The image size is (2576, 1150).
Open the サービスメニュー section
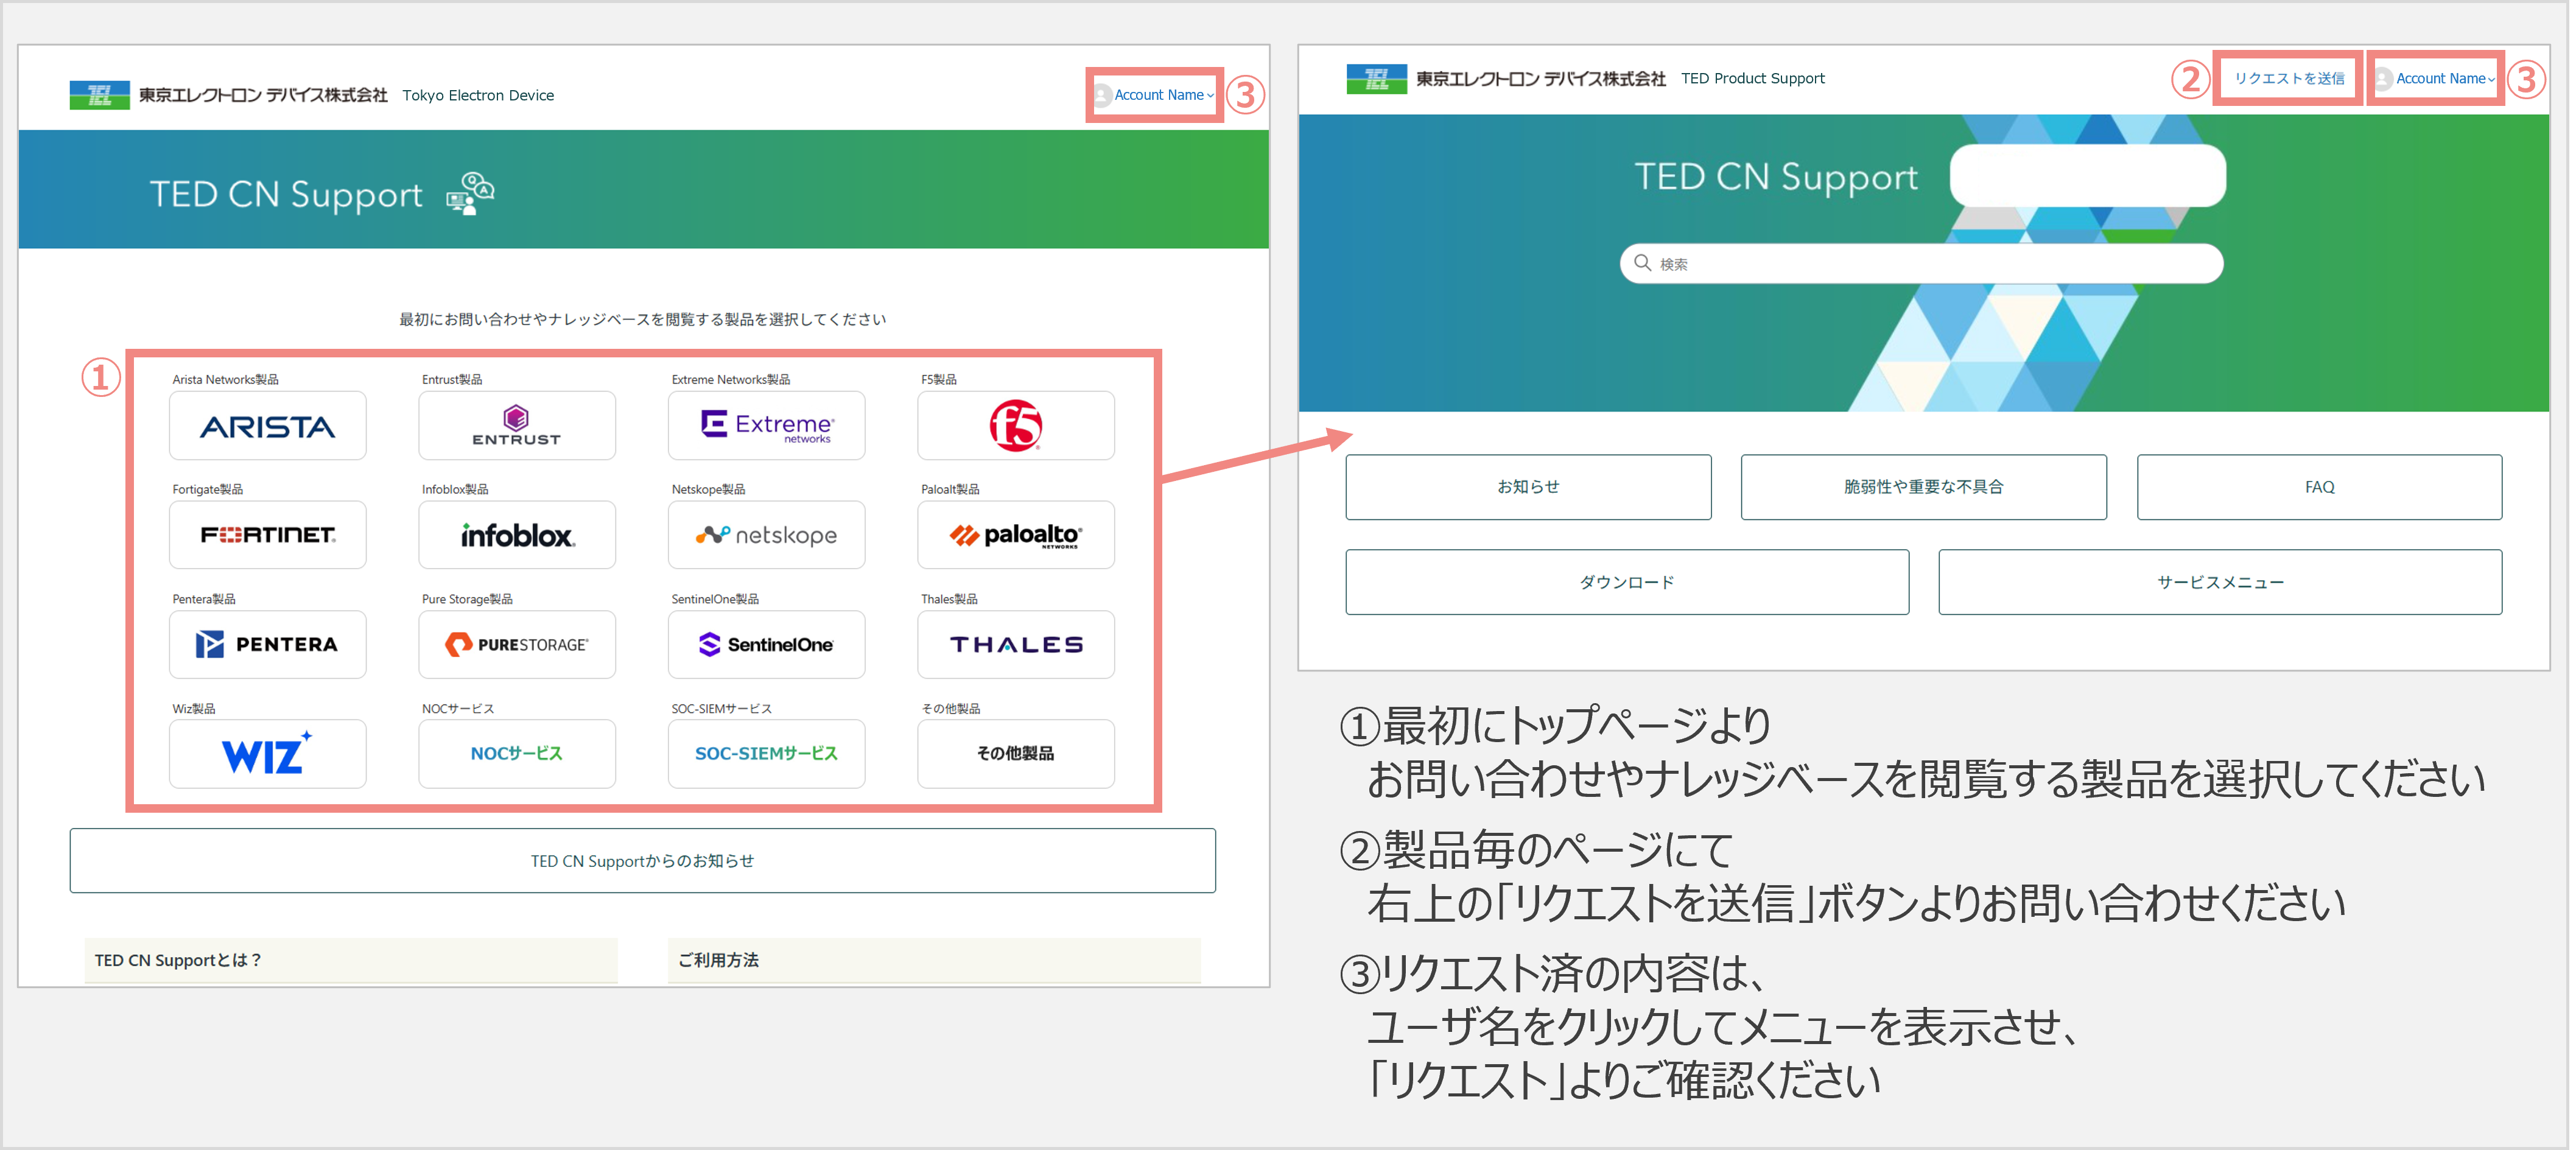coord(2220,582)
